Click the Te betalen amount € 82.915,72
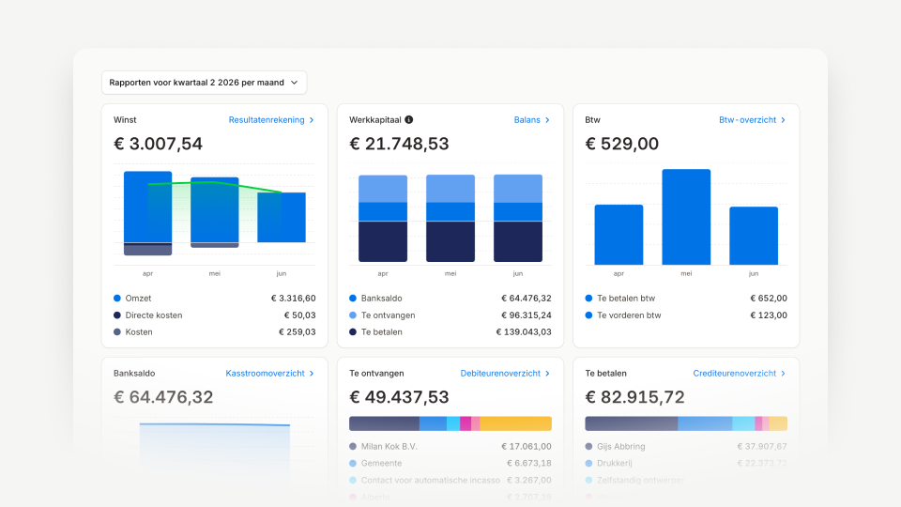Screen dimensions: 901x507 (635, 397)
